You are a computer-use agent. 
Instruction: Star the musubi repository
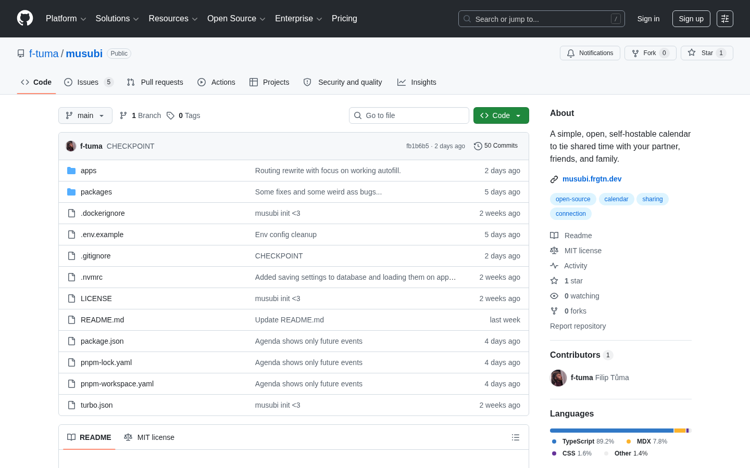pyautogui.click(x=707, y=53)
